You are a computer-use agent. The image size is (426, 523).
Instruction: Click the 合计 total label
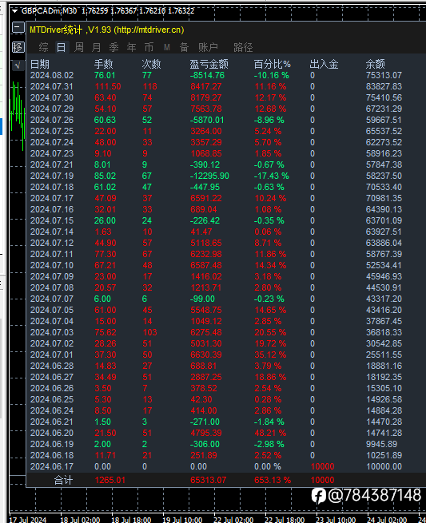tap(63, 481)
